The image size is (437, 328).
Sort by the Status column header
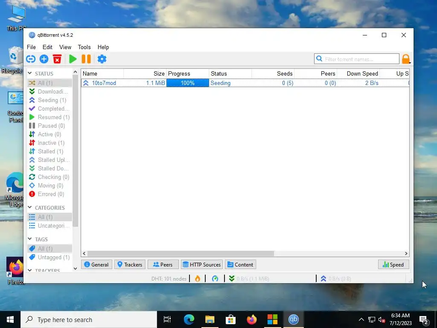pyautogui.click(x=230, y=73)
